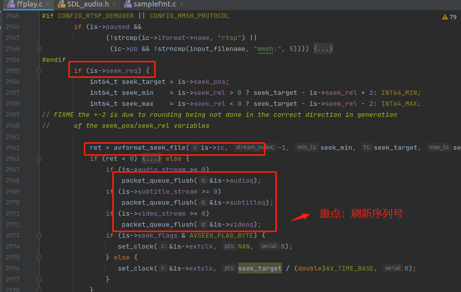Click the avformat_seek_file function call
This screenshot has width=461, height=292.
pos(150,148)
